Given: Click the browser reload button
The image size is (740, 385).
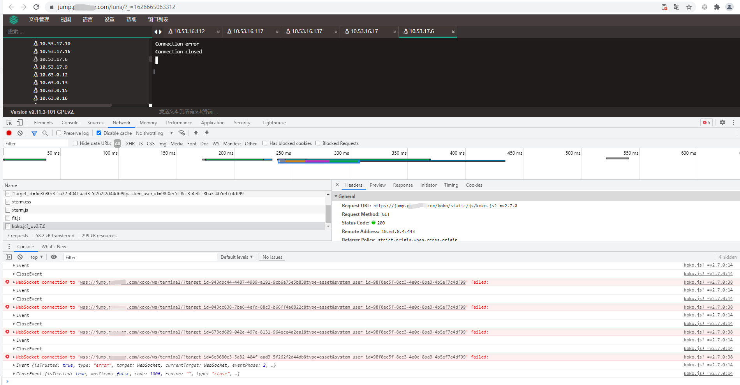Looking at the screenshot, I should (x=36, y=7).
